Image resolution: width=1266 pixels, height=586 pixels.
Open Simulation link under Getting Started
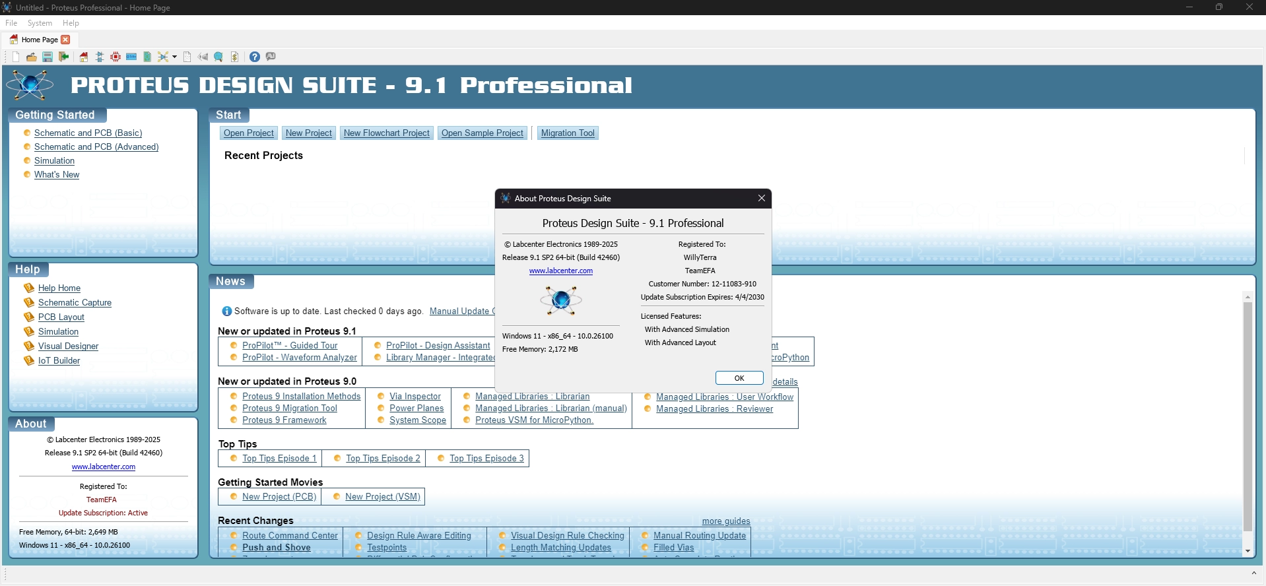(54, 161)
